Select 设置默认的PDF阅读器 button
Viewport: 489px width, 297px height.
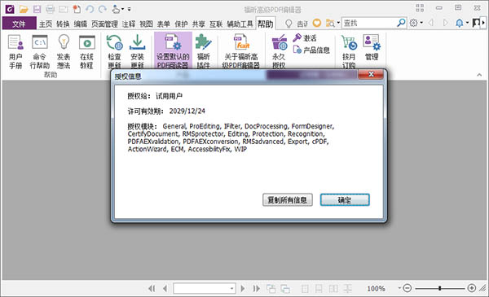173,50
